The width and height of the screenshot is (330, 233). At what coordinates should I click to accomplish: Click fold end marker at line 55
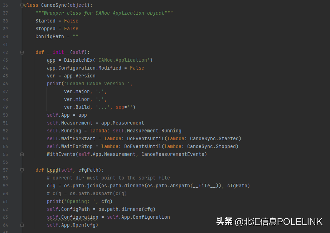coord(22,155)
